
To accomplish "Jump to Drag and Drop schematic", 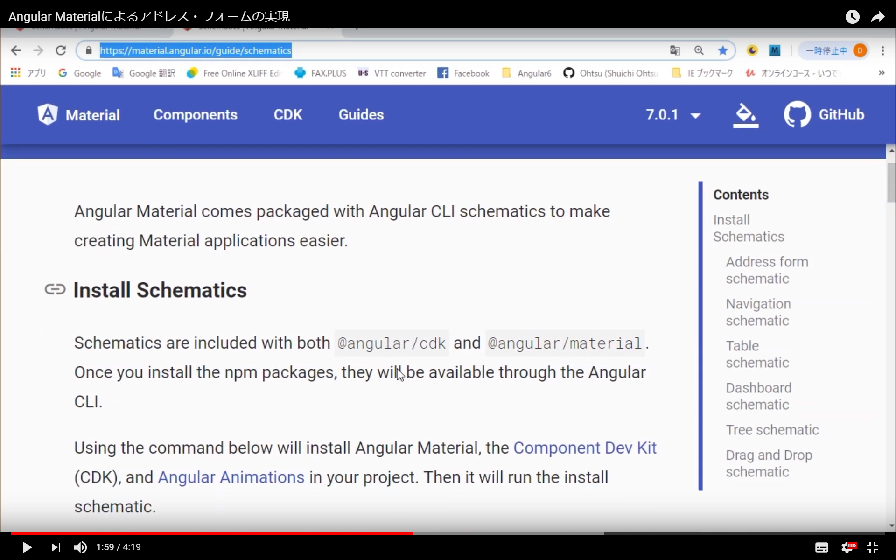I will coord(769,463).
